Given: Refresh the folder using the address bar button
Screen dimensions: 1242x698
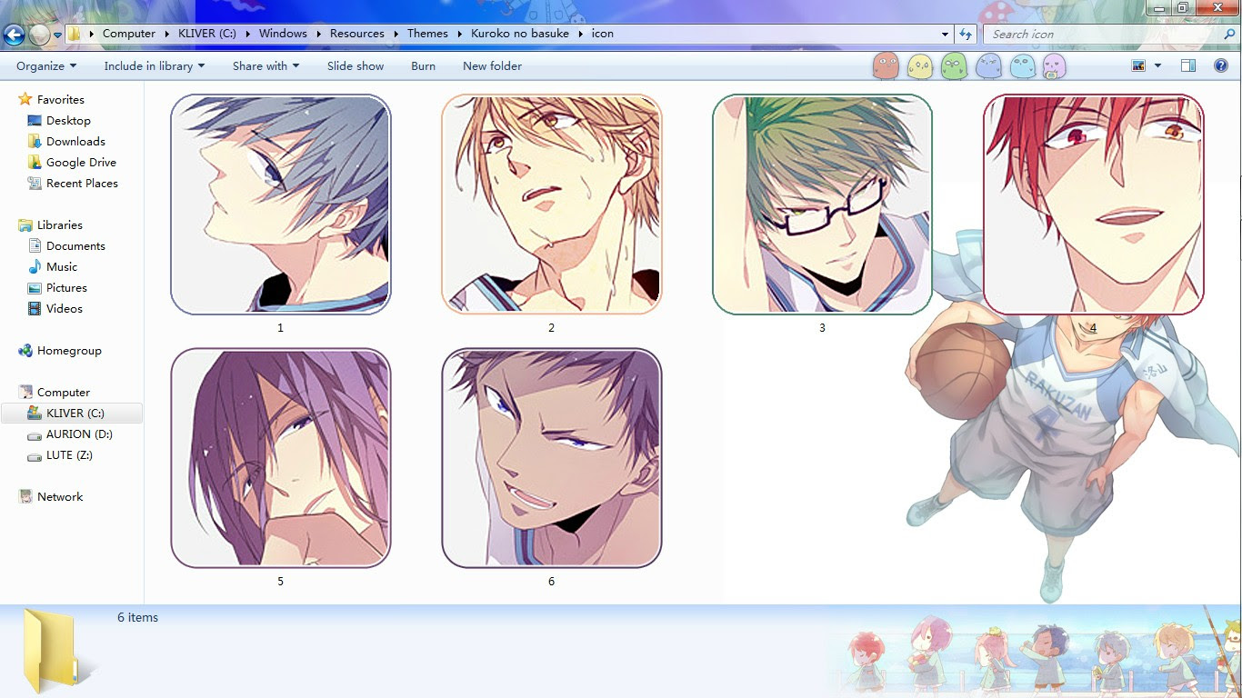Looking at the screenshot, I should 966,34.
